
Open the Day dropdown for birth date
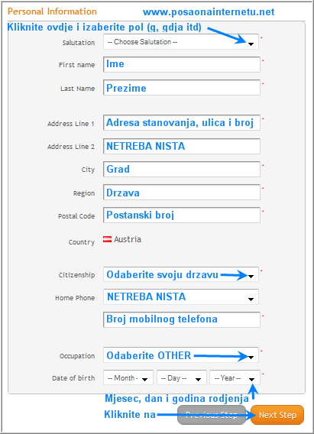coord(182,377)
